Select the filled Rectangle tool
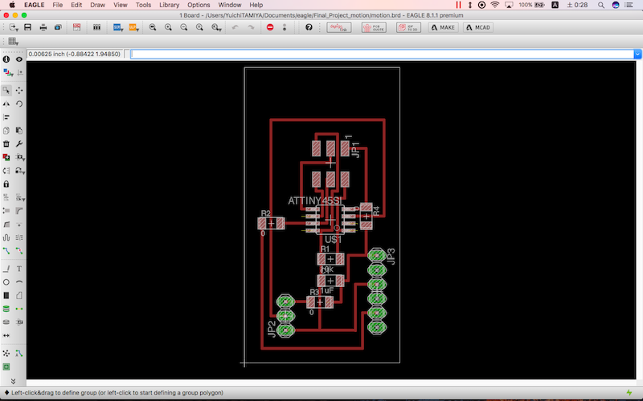 (x=6, y=295)
